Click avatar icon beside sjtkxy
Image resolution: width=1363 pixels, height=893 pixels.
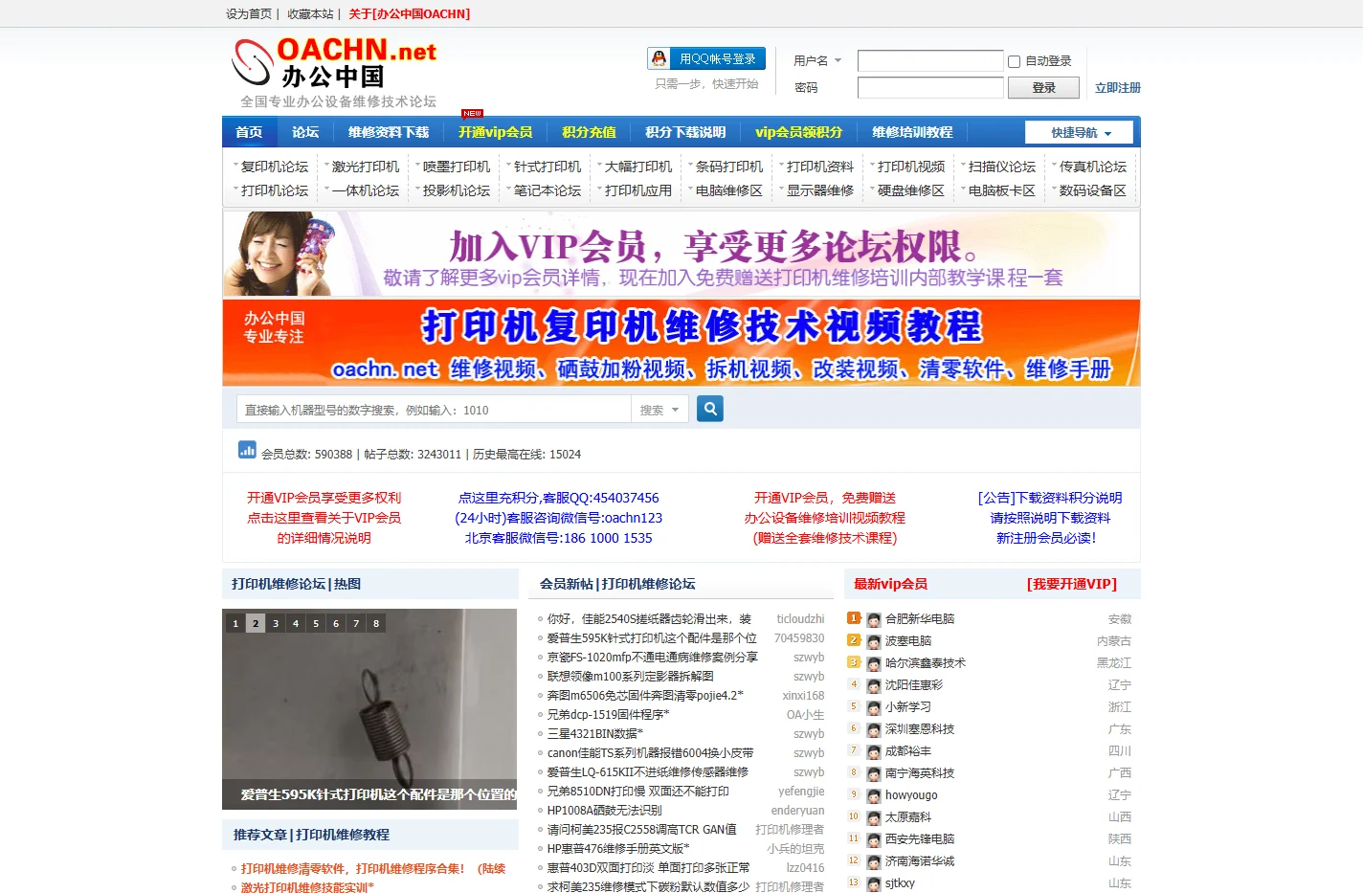tap(873, 884)
